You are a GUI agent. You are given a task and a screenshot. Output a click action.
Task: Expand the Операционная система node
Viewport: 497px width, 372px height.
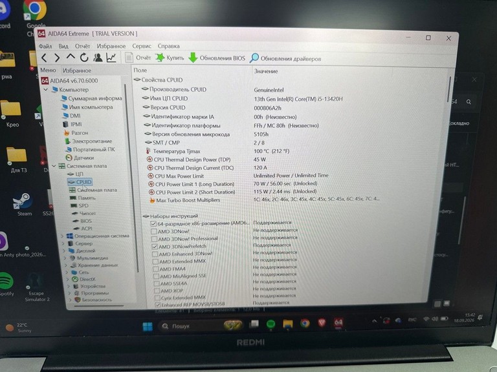[62, 236]
